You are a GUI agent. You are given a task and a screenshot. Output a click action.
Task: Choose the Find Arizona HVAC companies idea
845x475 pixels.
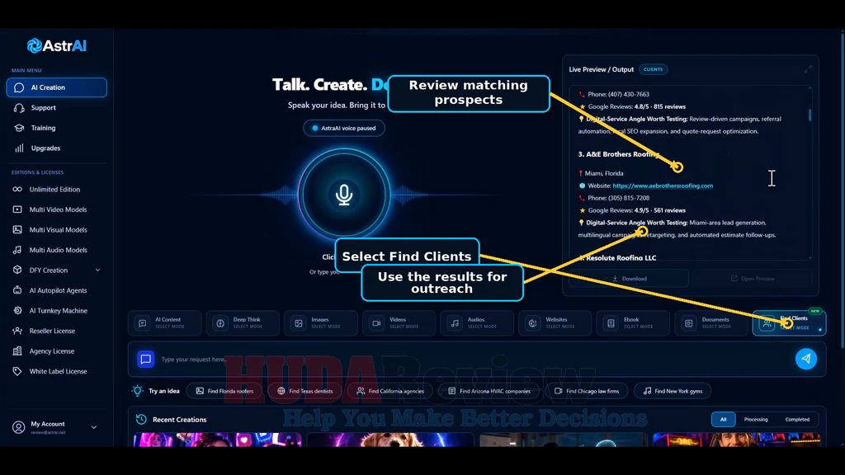(489, 391)
